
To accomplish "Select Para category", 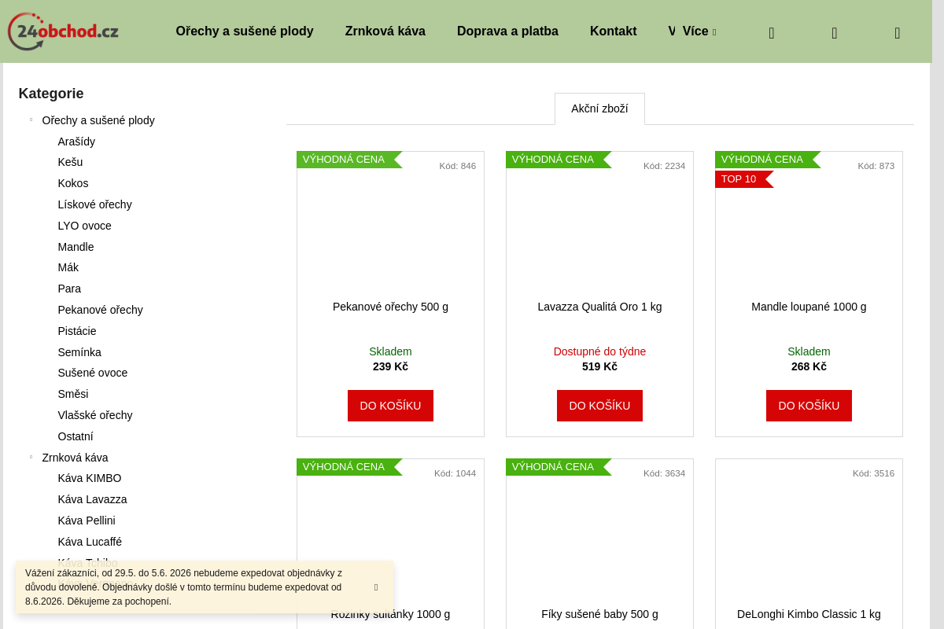I will coord(69,289).
